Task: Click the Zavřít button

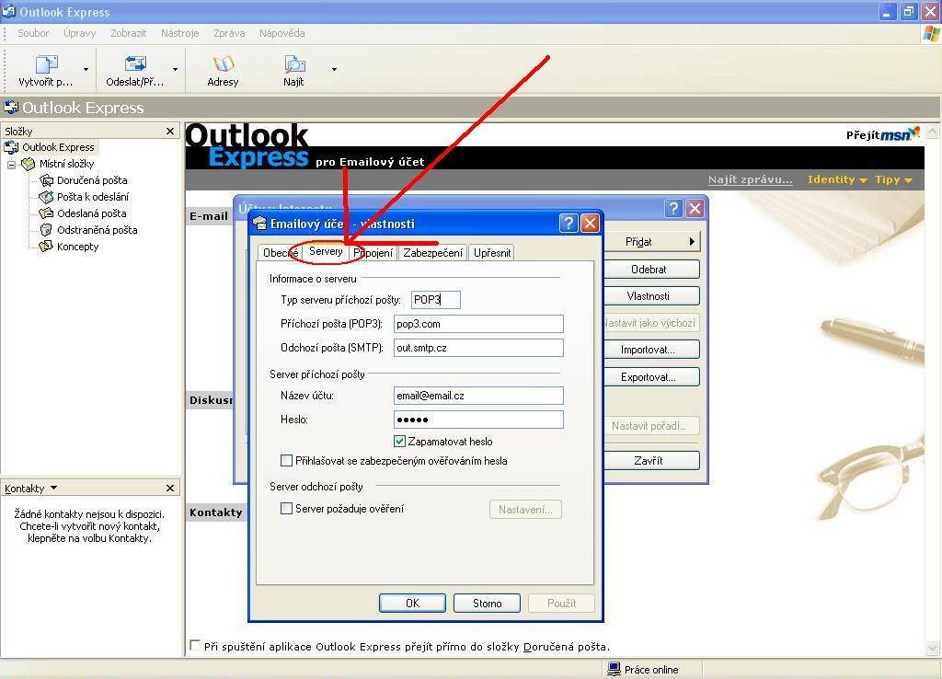Action: [651, 460]
